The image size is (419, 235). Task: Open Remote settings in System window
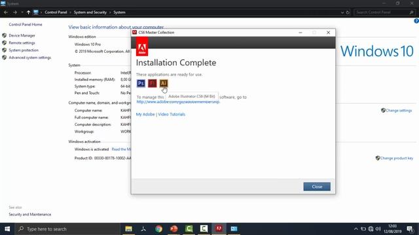click(x=22, y=42)
